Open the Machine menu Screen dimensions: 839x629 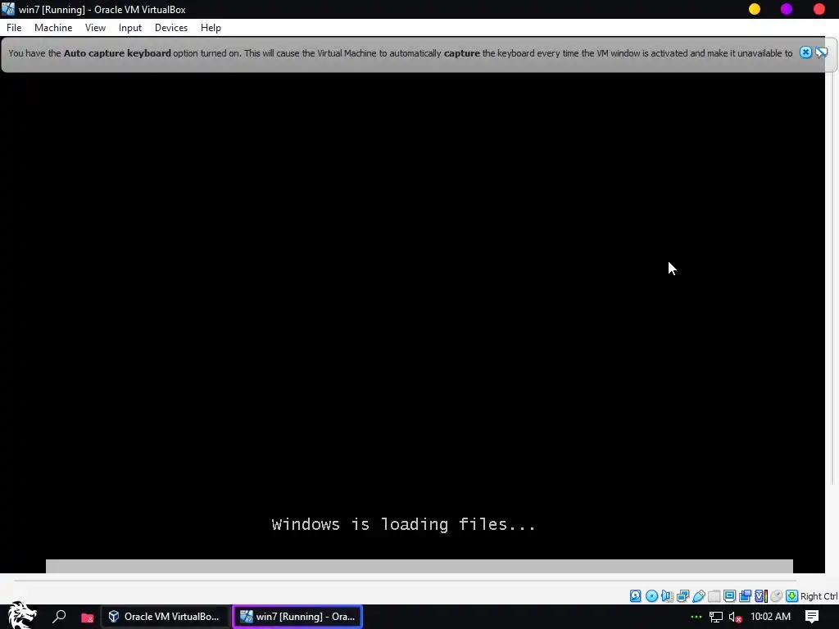pos(53,28)
